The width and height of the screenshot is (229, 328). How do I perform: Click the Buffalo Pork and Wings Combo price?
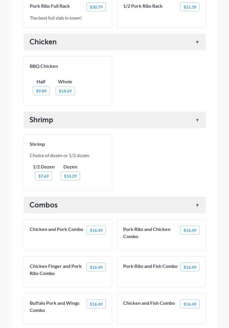96,304
